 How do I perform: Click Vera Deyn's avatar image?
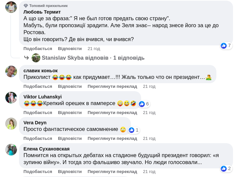point(11,123)
